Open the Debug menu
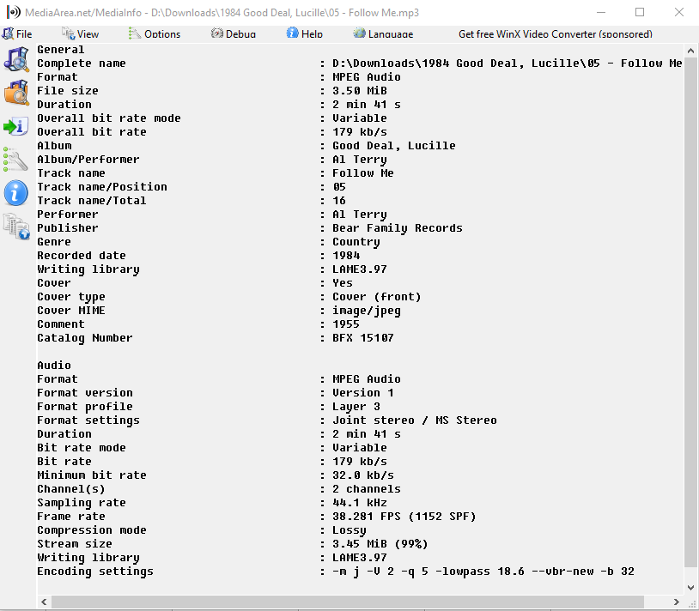The width and height of the screenshot is (699, 611). [234, 33]
